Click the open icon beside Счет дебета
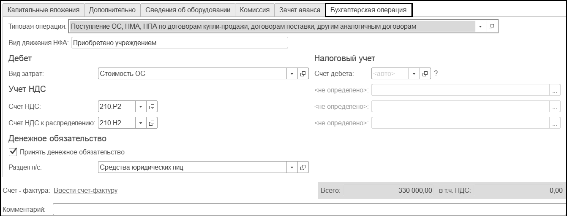The width and height of the screenshot is (567, 216). click(x=425, y=74)
